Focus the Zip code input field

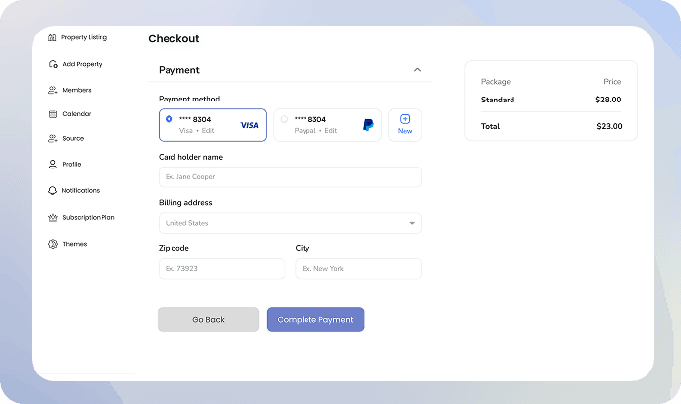coord(222,269)
